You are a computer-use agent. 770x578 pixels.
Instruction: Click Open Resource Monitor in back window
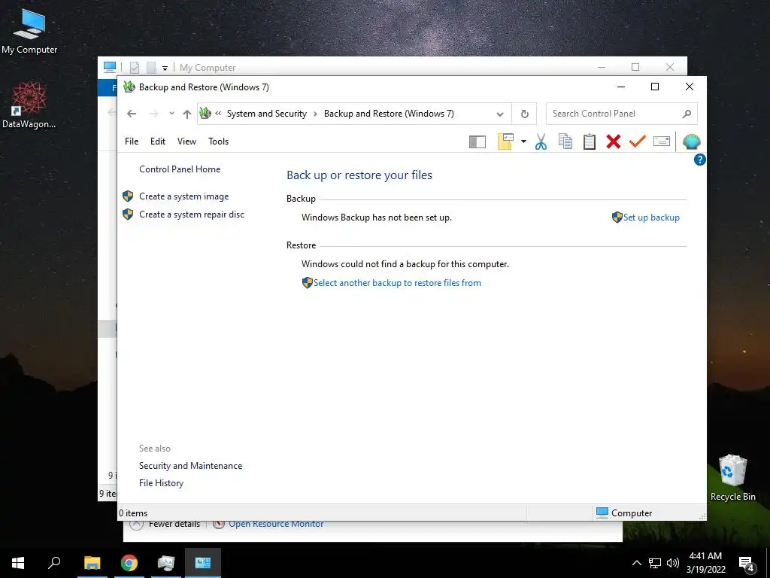click(x=276, y=525)
